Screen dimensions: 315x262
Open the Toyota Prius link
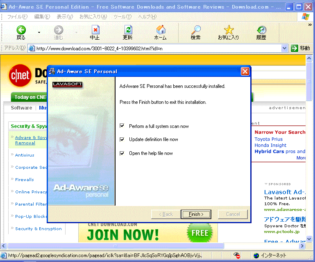click(268, 139)
